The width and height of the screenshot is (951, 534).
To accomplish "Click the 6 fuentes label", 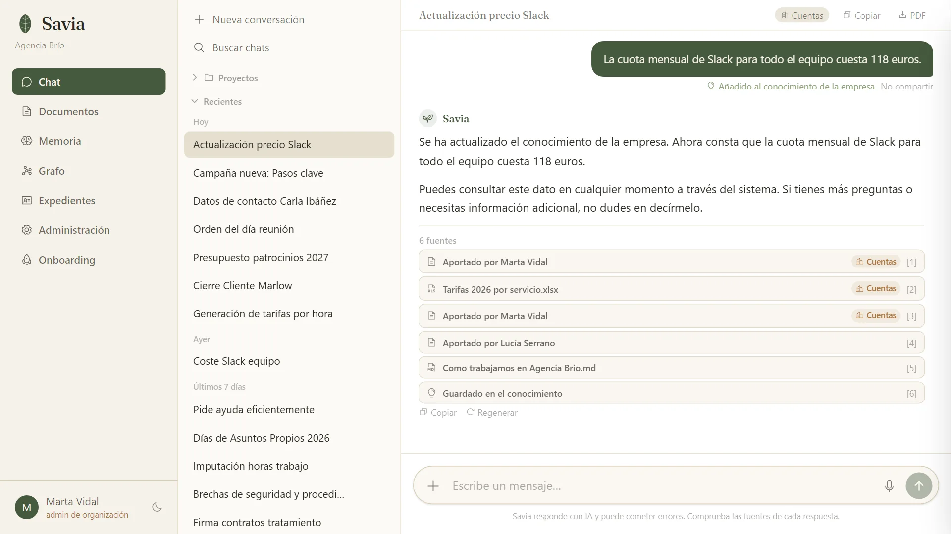I will 438,241.
